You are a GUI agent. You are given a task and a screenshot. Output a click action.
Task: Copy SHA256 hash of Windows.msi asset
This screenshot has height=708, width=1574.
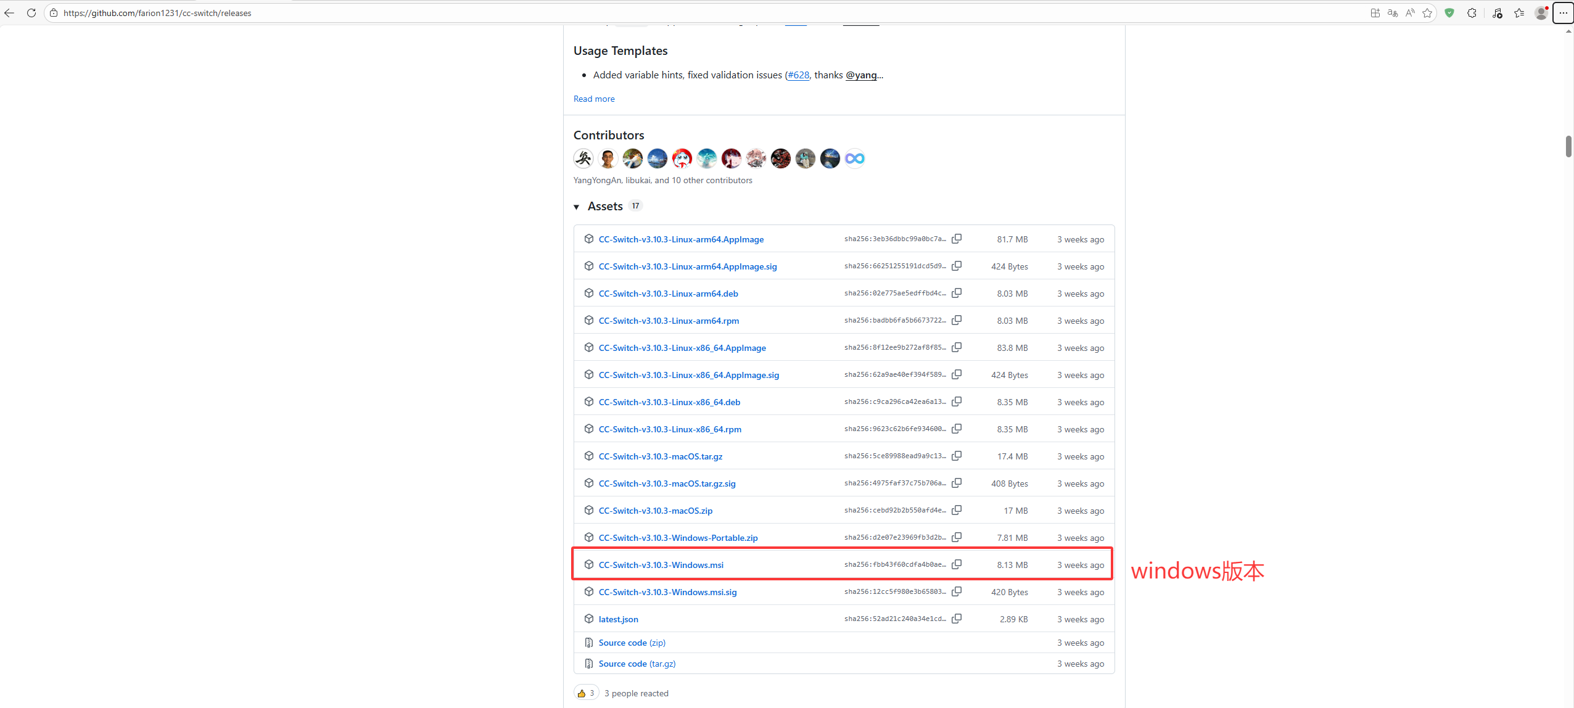pos(957,564)
